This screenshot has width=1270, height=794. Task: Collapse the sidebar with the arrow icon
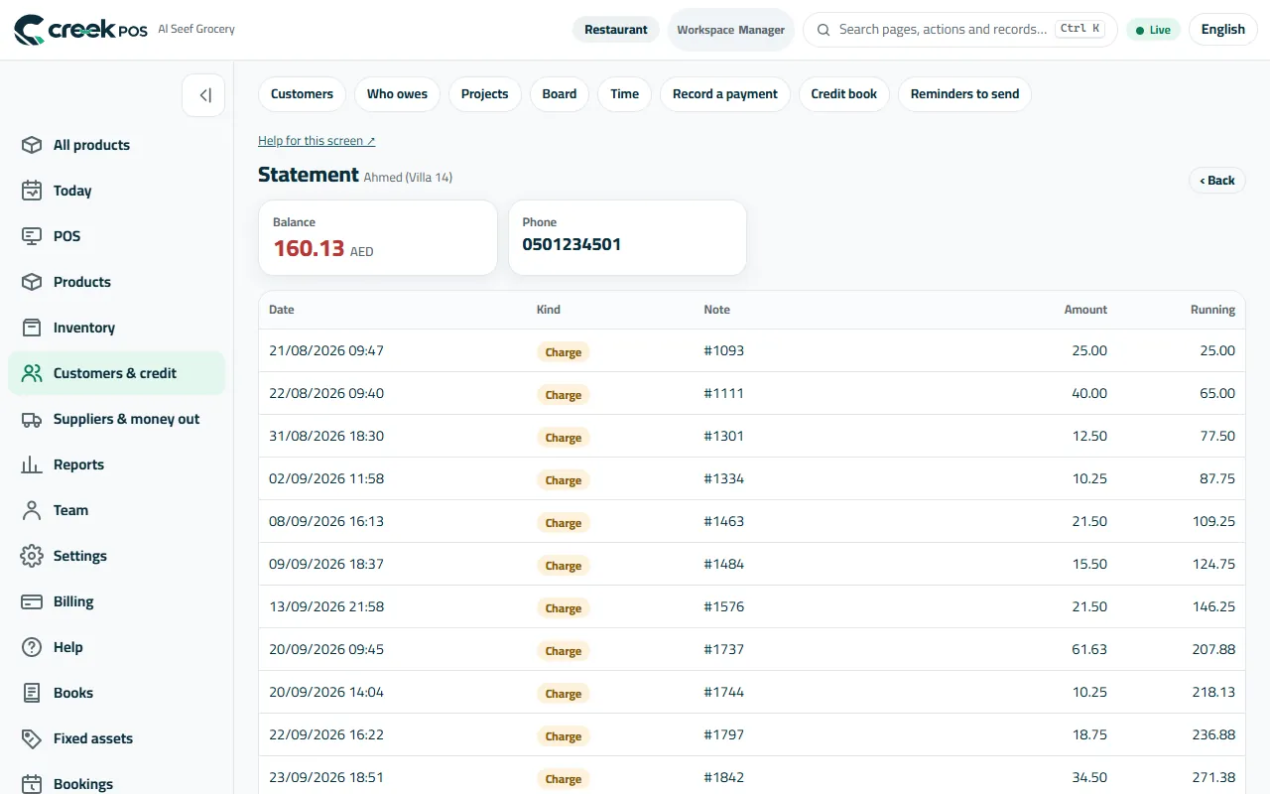click(x=203, y=95)
